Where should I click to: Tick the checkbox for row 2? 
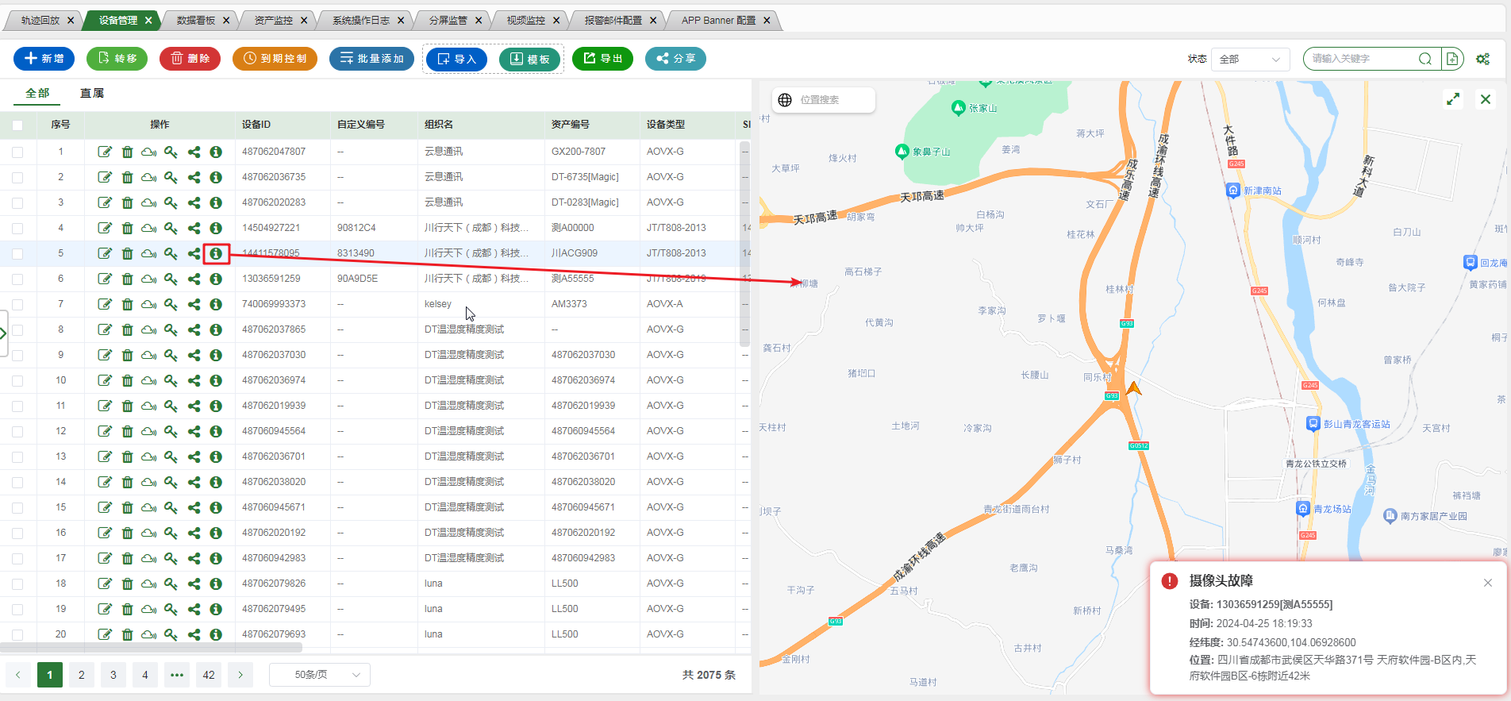click(x=17, y=177)
